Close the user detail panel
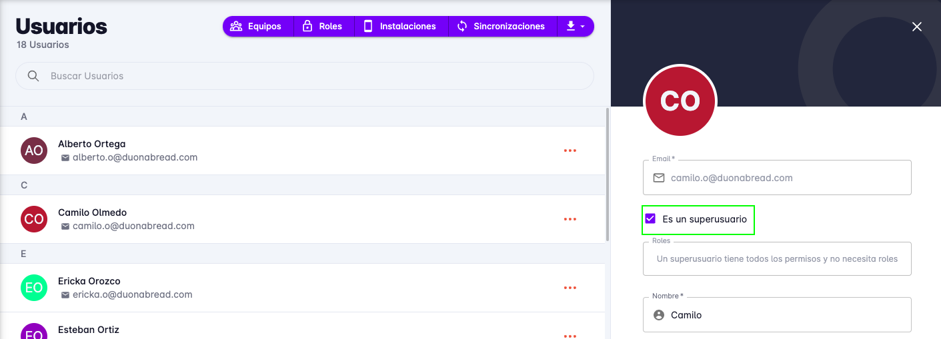The height and width of the screenshot is (339, 941). [917, 27]
